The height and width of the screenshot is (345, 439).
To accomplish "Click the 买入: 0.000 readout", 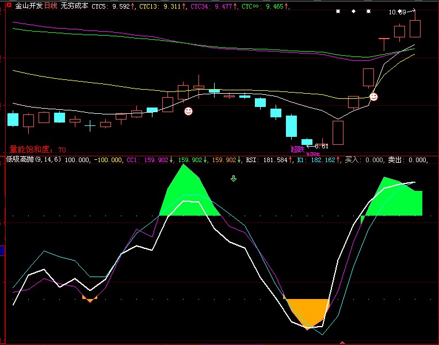I will coord(365,160).
